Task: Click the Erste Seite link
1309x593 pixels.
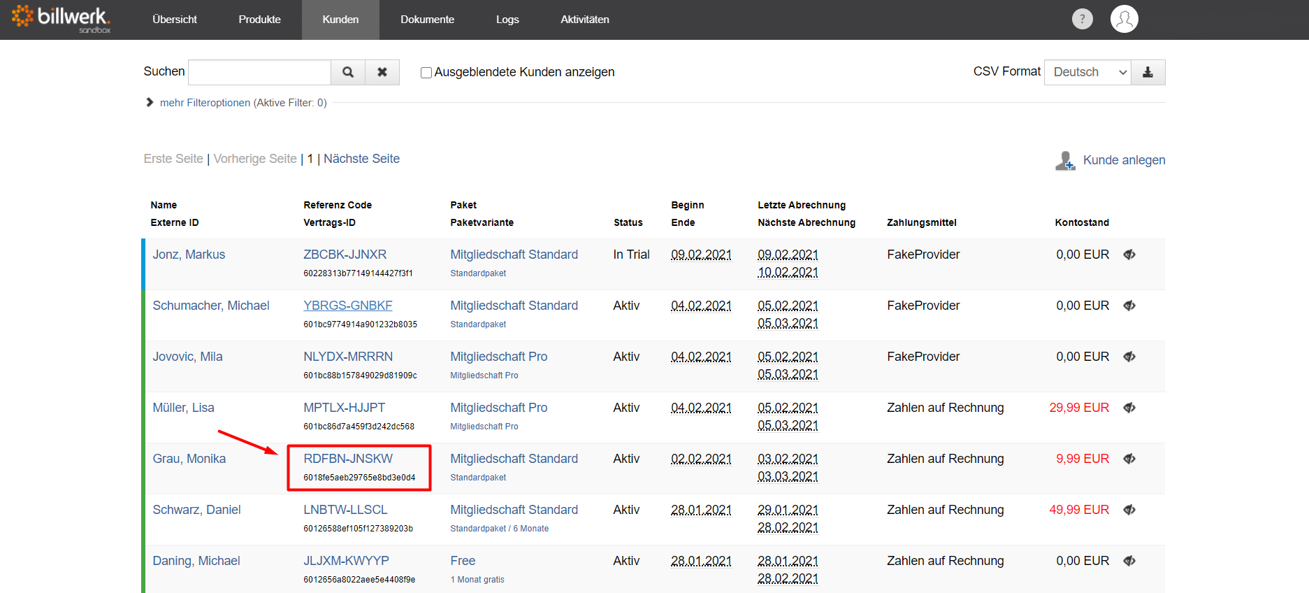Action: (173, 159)
